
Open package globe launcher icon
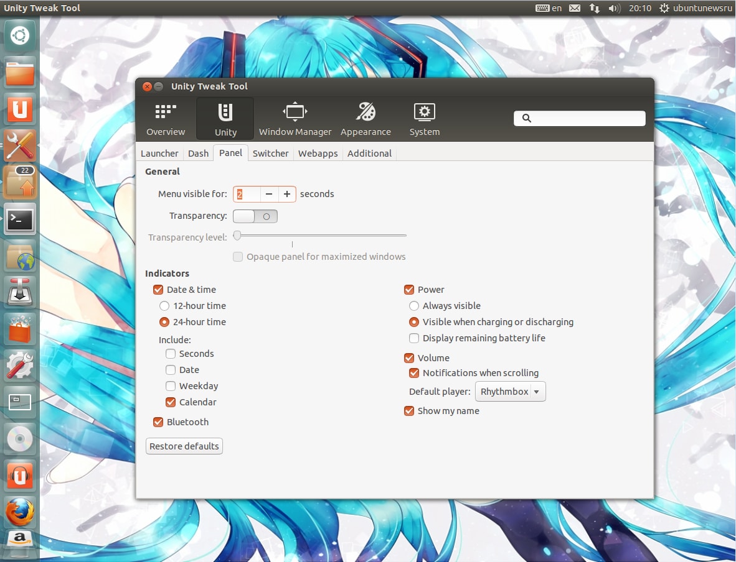[x=20, y=256]
